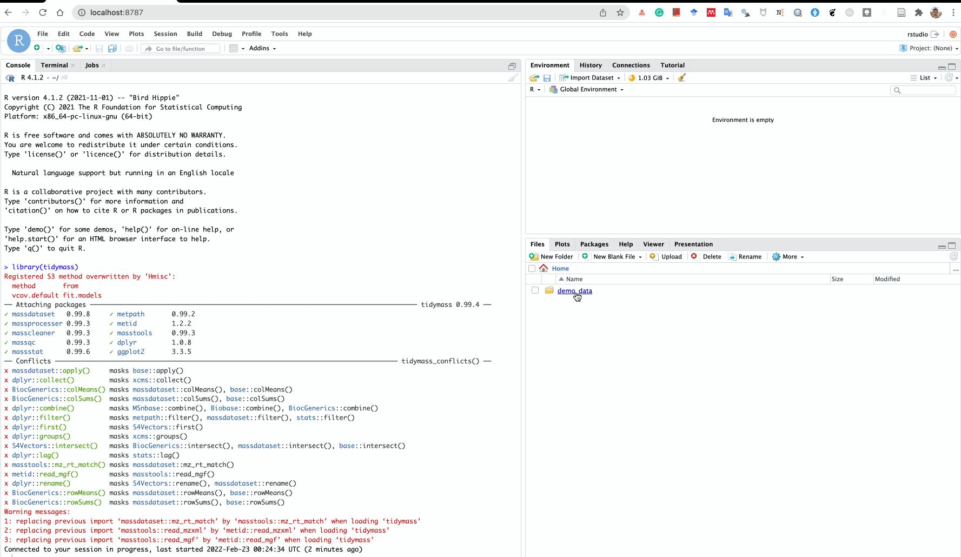The image size is (961, 557).
Task: Click the open file folder icon
Action: pos(77,48)
